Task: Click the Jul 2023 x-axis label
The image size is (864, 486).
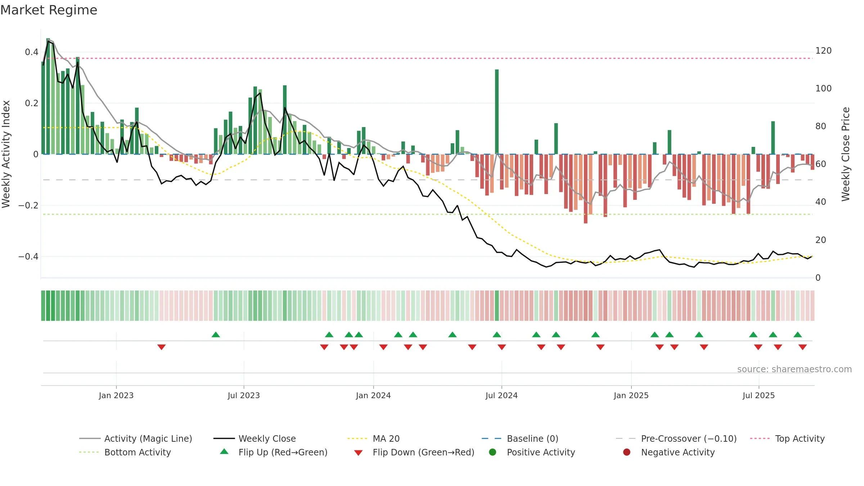Action: tap(244, 395)
